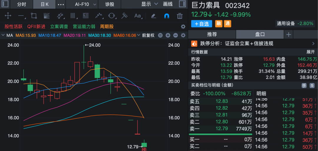
Task: Select the rectangle shape drawing tool
Action: [34, 16]
